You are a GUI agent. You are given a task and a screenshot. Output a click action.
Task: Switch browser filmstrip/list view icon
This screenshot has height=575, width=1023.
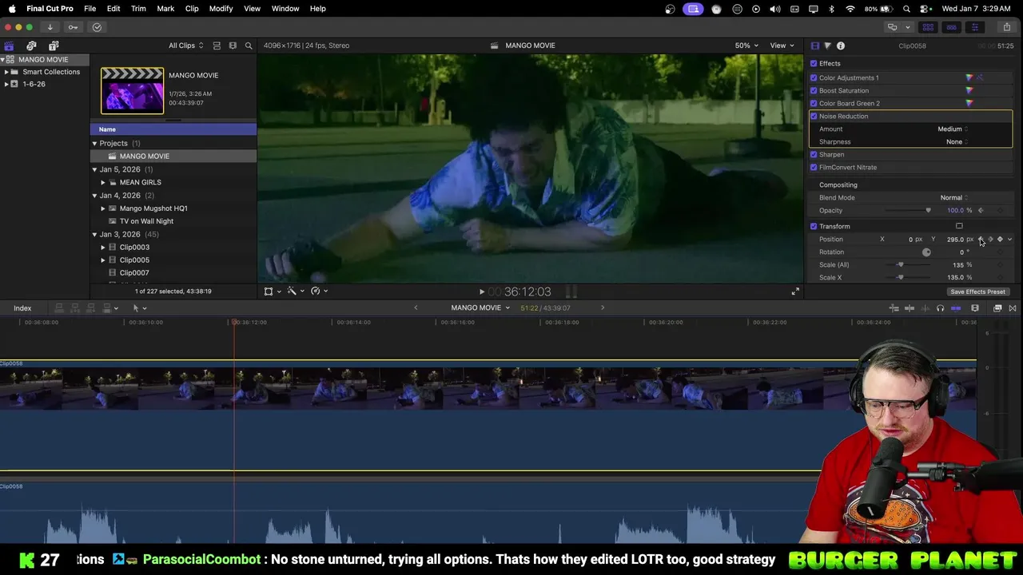pos(233,46)
